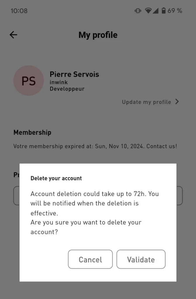Click the Delete your account dialog title
This screenshot has width=196, height=299.
pyautogui.click(x=56, y=178)
